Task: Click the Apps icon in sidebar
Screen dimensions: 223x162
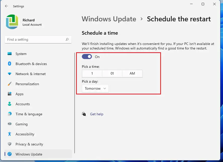Action: (x=10, y=94)
